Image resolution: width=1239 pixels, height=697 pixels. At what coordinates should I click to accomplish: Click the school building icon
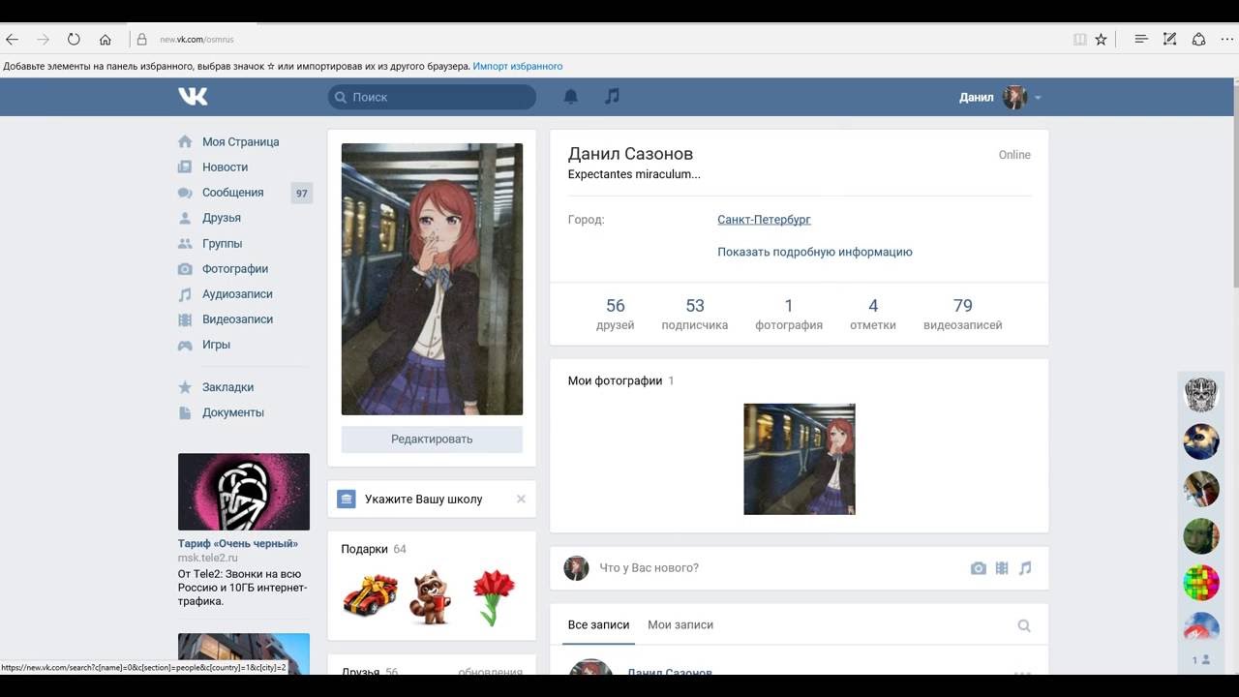pos(346,500)
